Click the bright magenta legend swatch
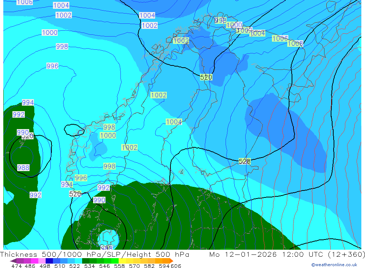The image size is (365, 268). point(35,261)
